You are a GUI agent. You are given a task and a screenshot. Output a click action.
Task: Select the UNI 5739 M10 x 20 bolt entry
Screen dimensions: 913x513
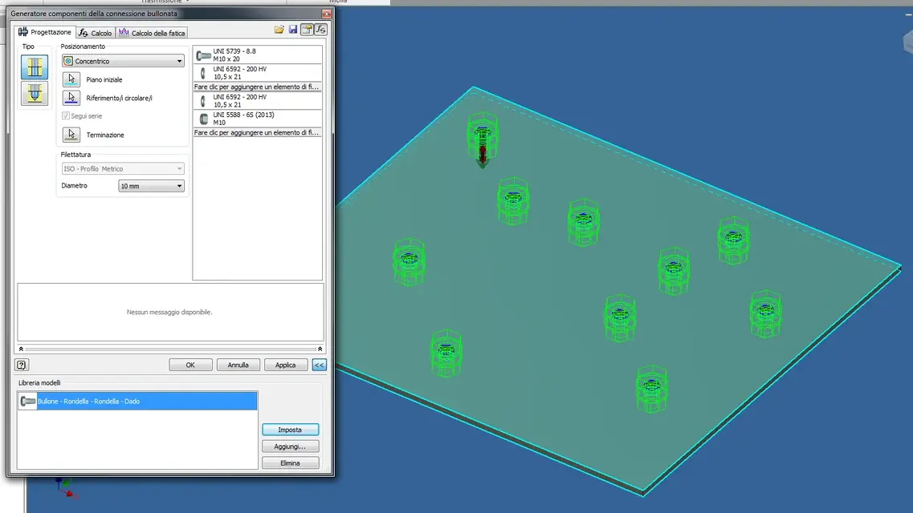(258, 55)
